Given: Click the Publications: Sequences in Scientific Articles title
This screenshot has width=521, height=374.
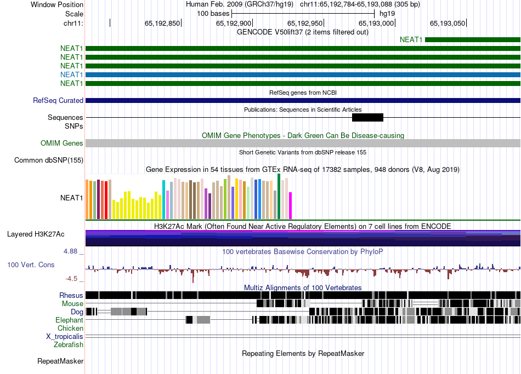Looking at the screenshot, I should click(x=303, y=110).
